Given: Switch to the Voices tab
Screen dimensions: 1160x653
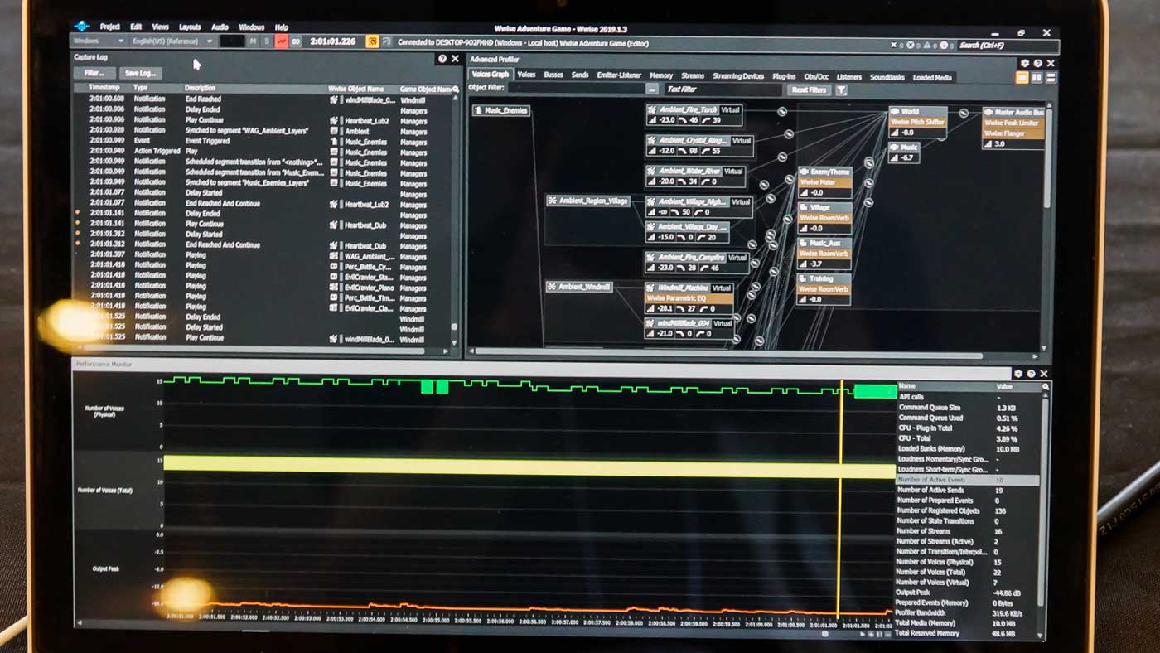Looking at the screenshot, I should coord(526,75).
